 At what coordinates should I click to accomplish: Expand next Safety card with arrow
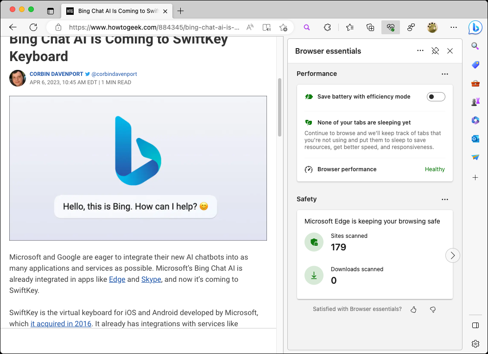tap(453, 255)
